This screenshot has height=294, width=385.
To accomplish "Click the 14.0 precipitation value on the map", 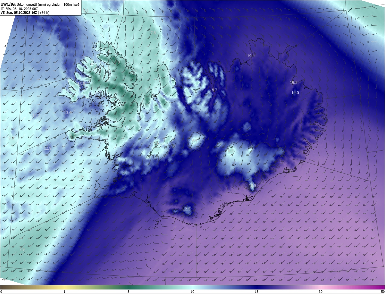I will (x=295, y=93).
